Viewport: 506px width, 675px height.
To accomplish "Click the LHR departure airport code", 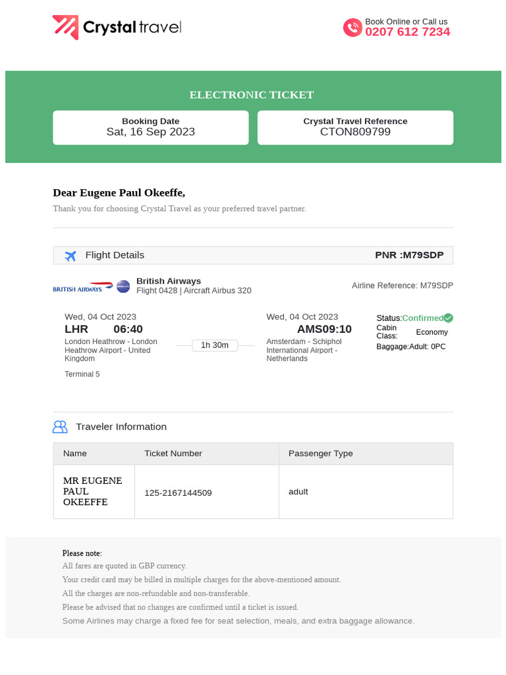I will click(x=76, y=329).
